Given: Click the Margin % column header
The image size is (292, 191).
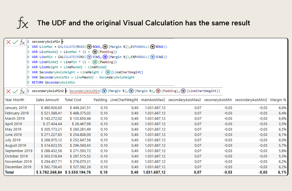Looking at the screenshot, I should (x=278, y=100).
